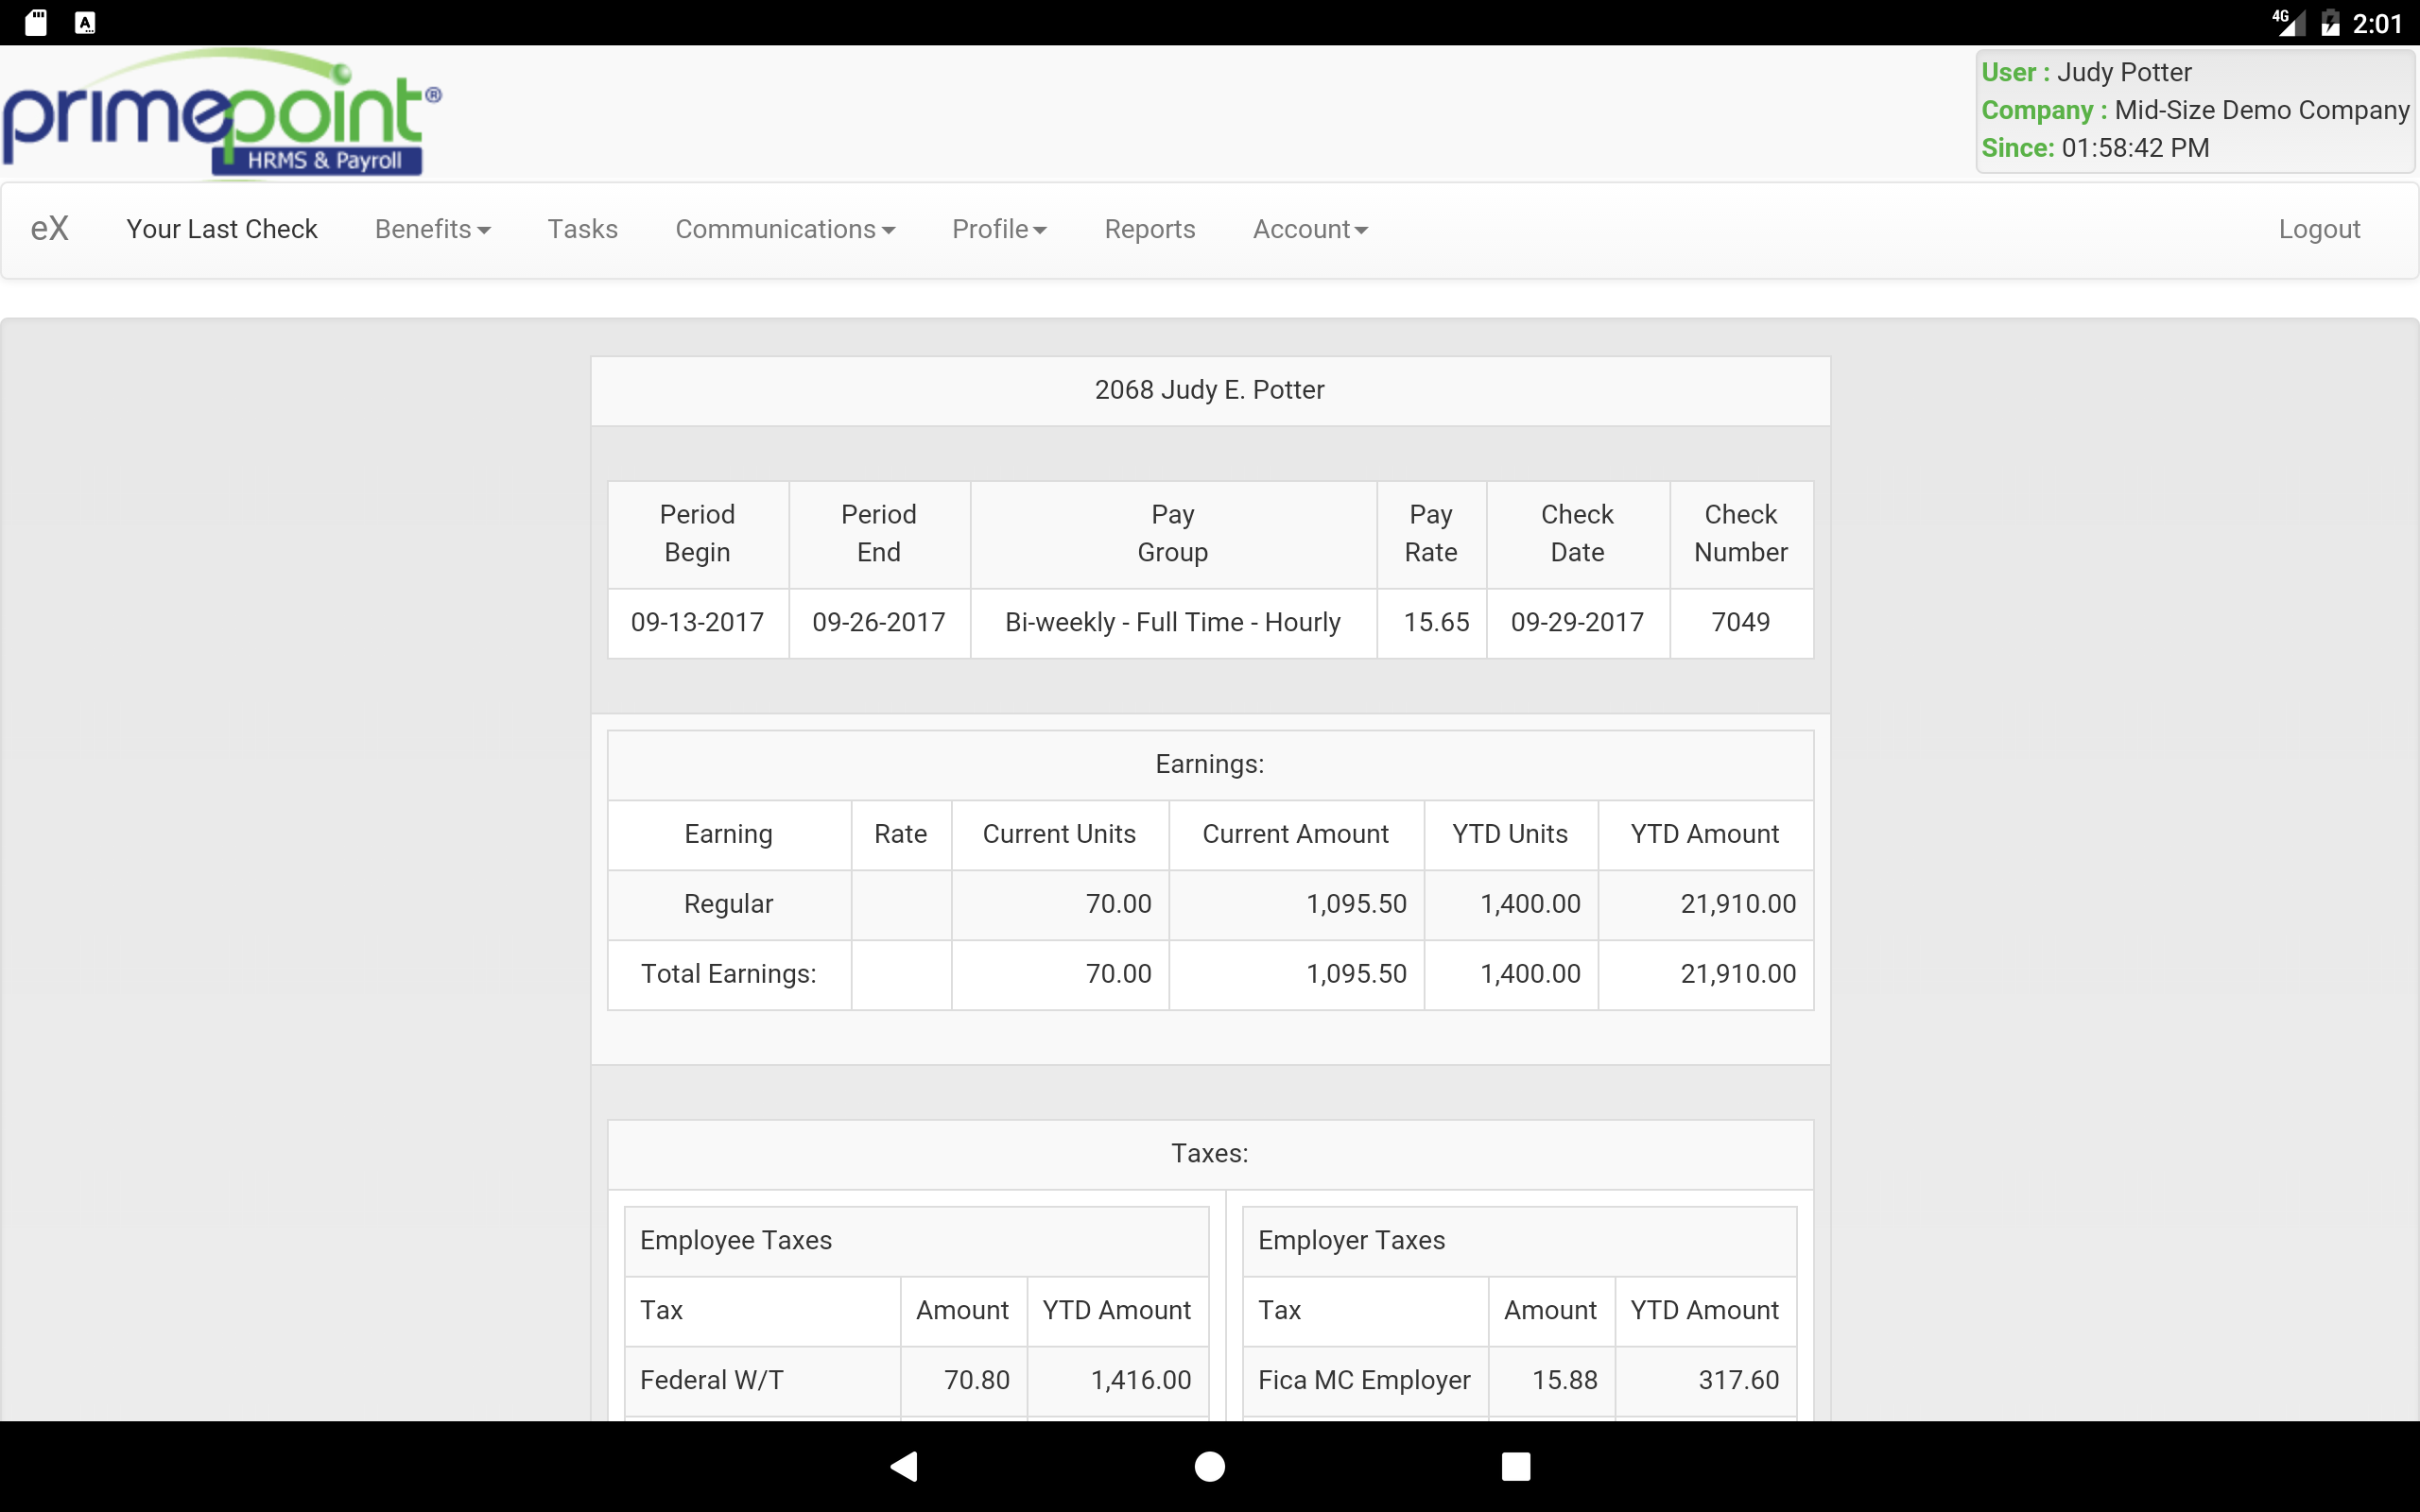
Task: Open the Benefits dropdown menu
Action: 432,229
